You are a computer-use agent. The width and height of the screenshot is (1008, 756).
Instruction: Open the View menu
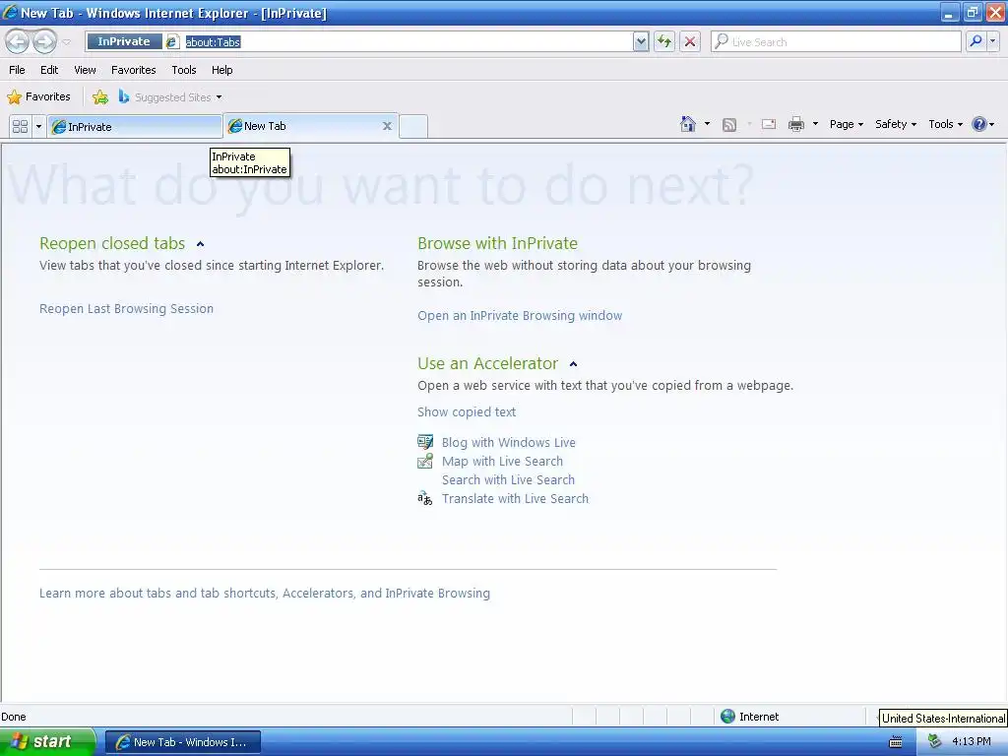pos(85,70)
